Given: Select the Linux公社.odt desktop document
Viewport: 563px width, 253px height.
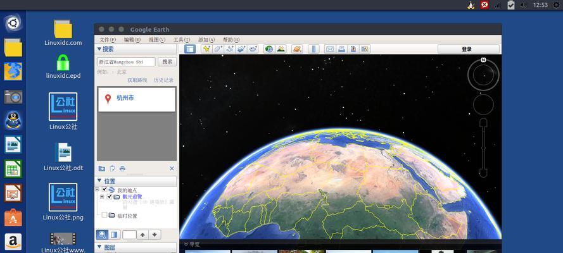Looking at the screenshot, I should (x=63, y=157).
